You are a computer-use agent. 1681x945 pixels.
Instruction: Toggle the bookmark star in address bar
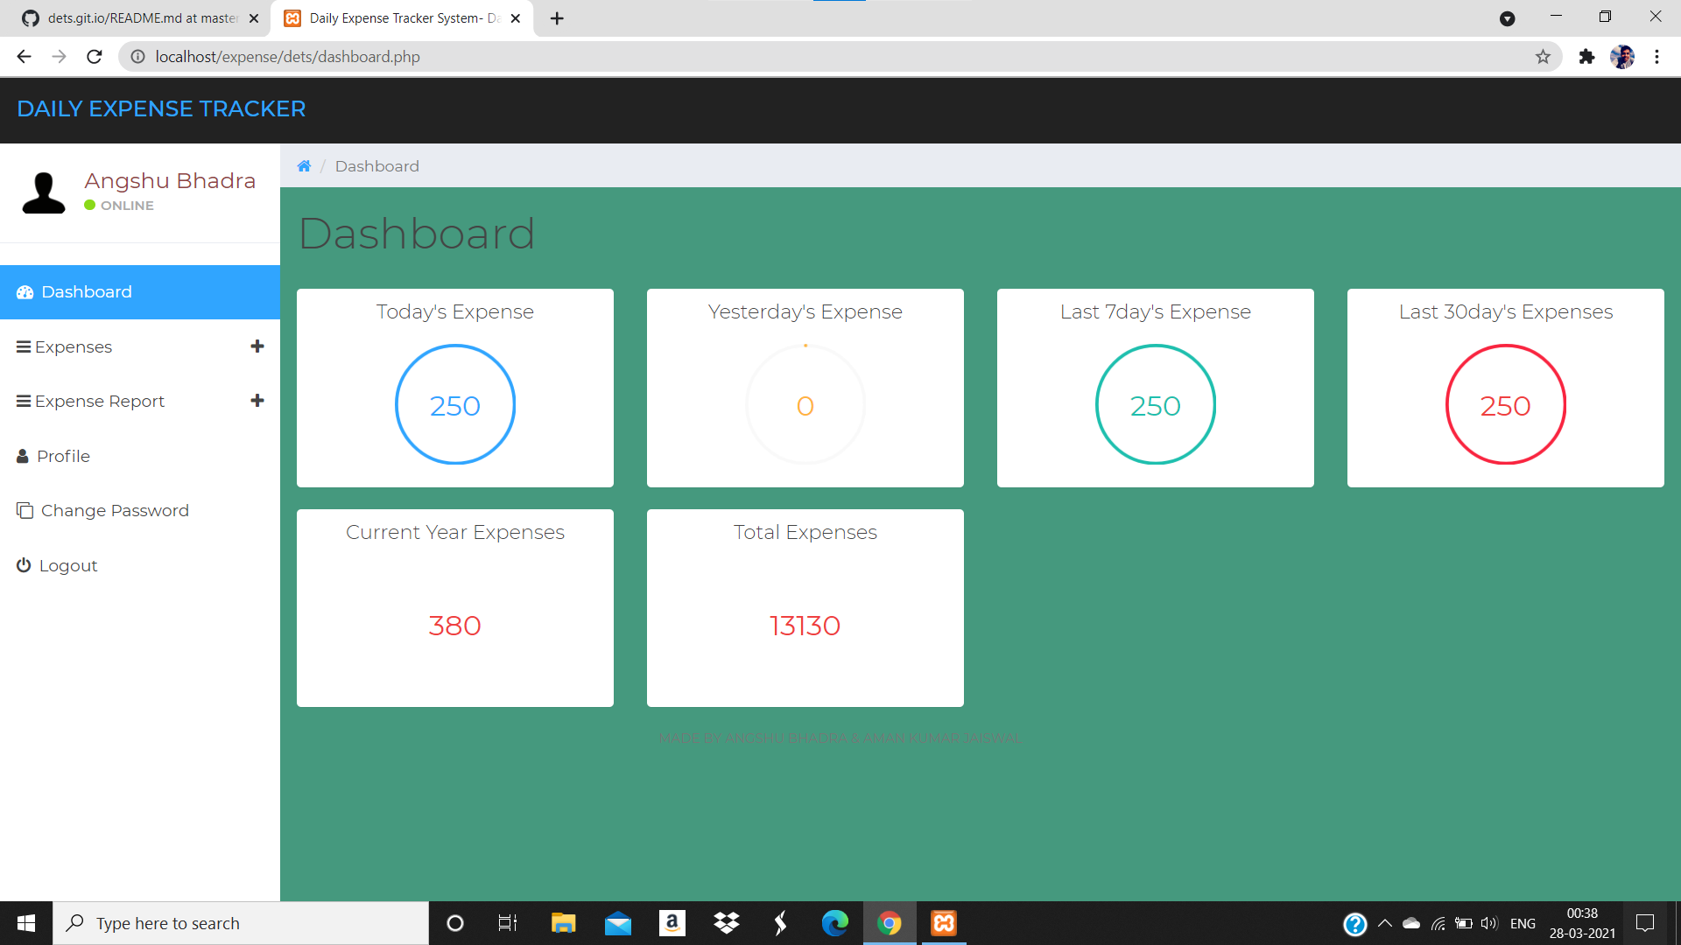coord(1543,56)
